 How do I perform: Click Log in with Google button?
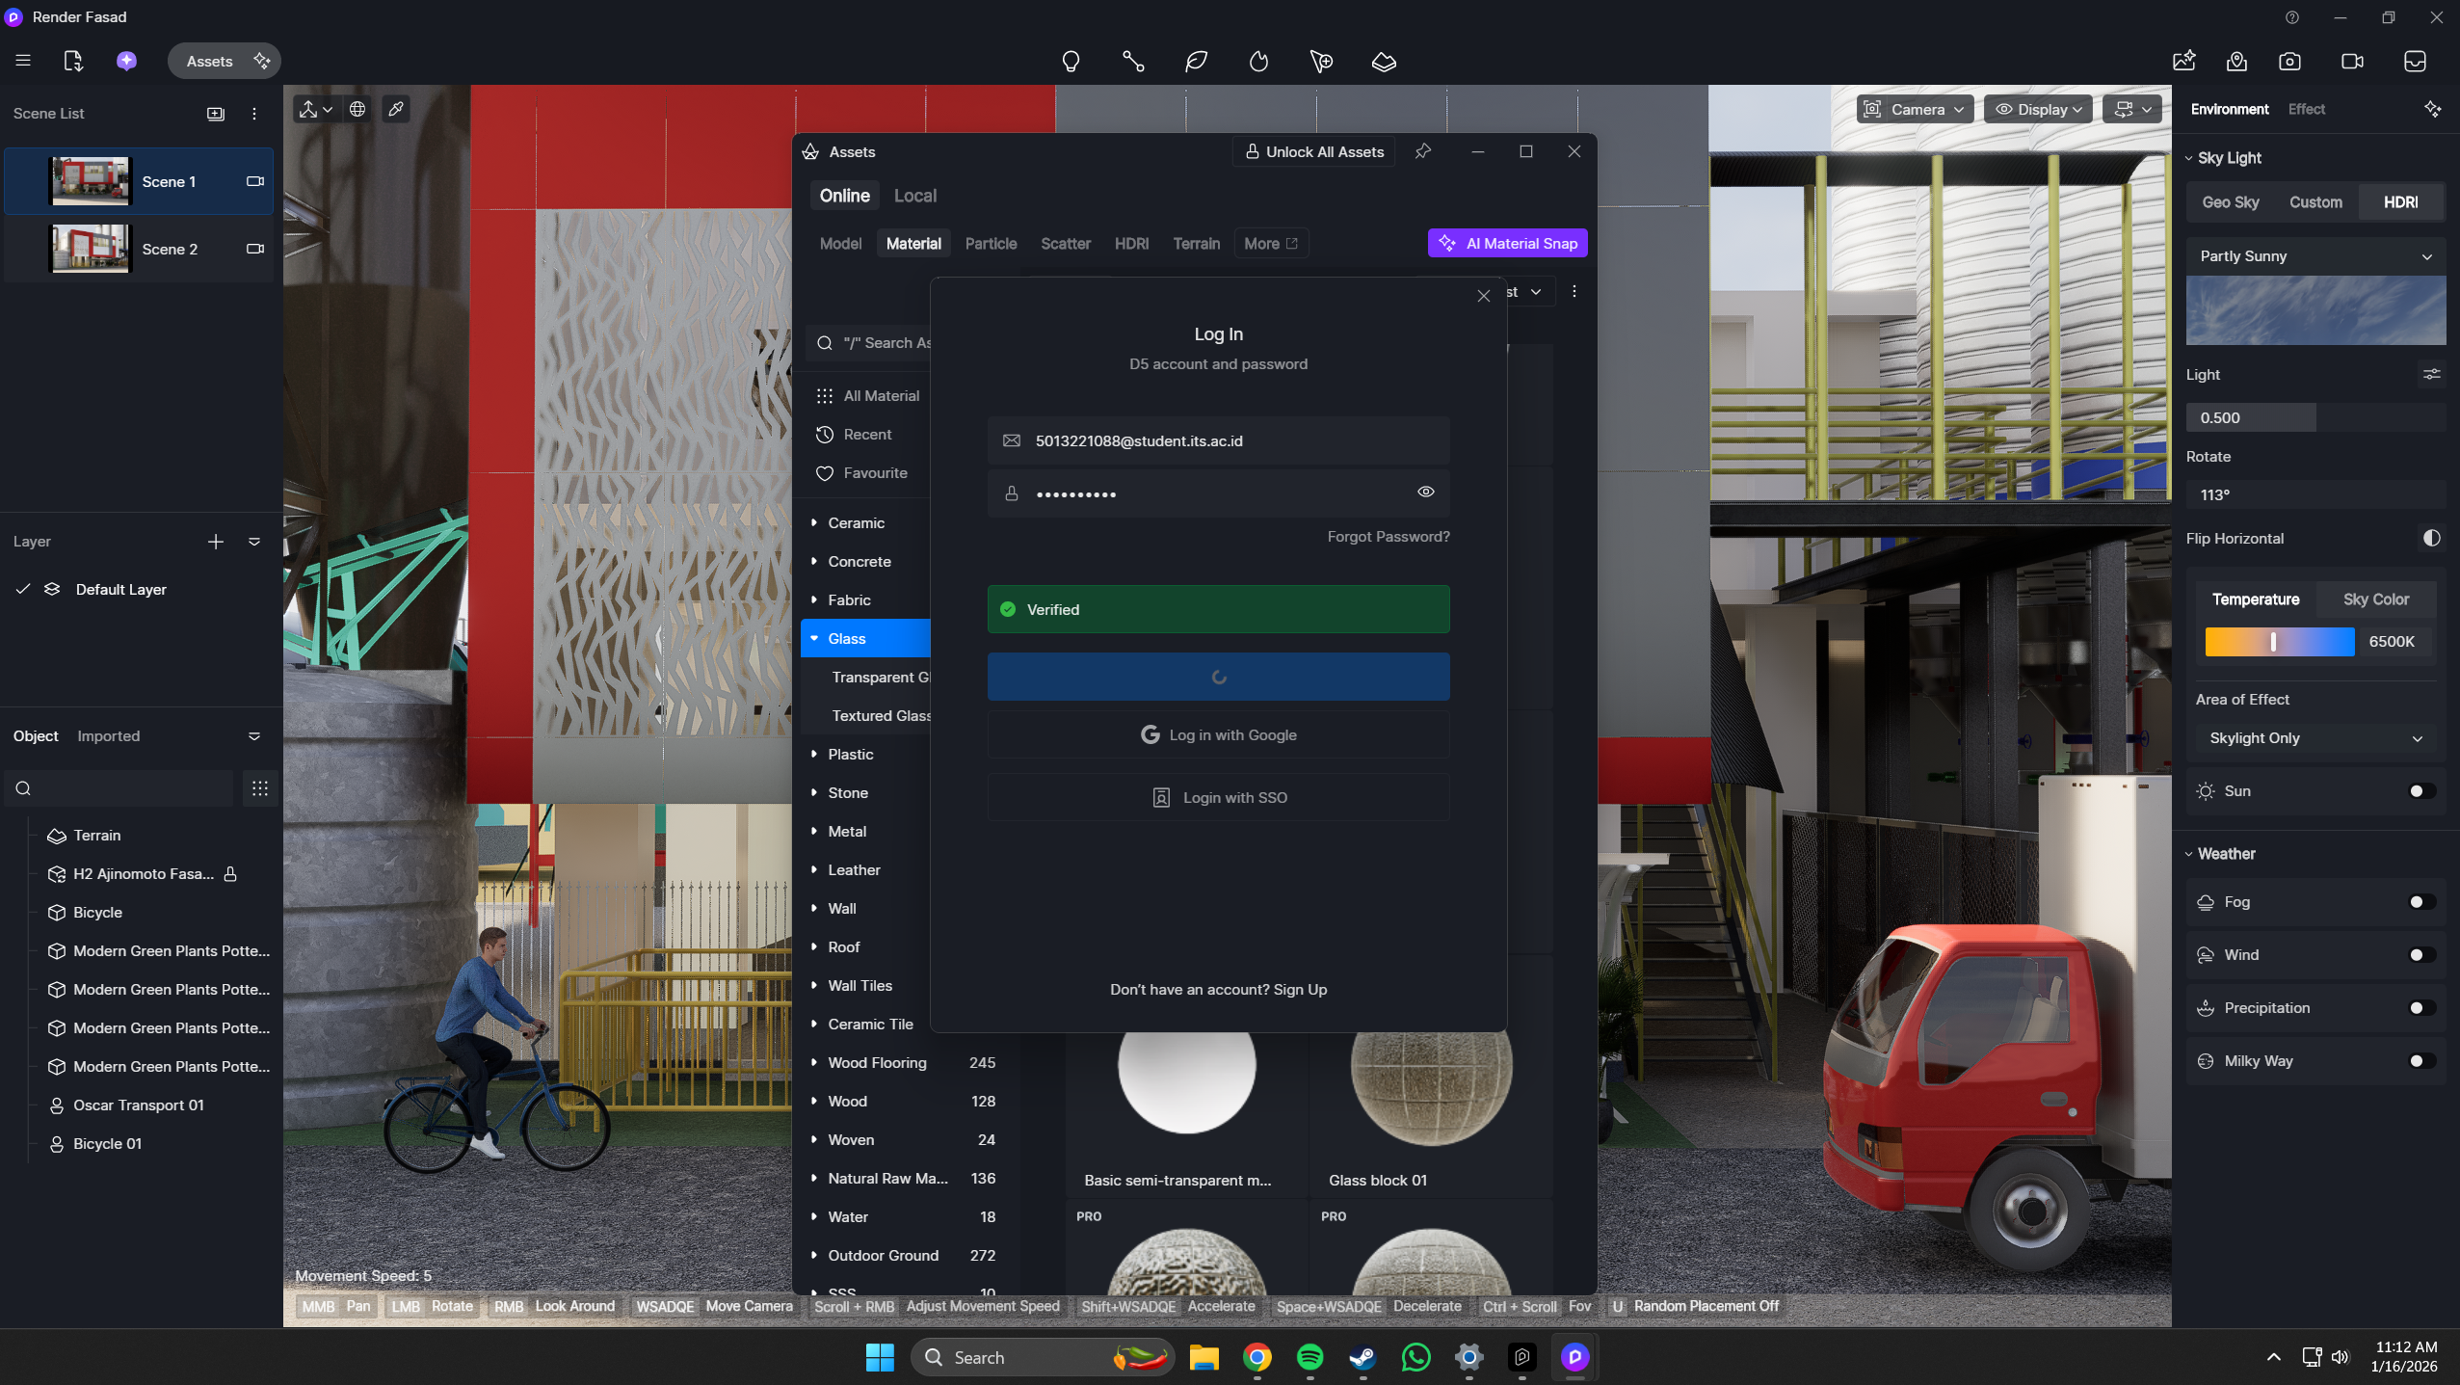click(x=1218, y=735)
